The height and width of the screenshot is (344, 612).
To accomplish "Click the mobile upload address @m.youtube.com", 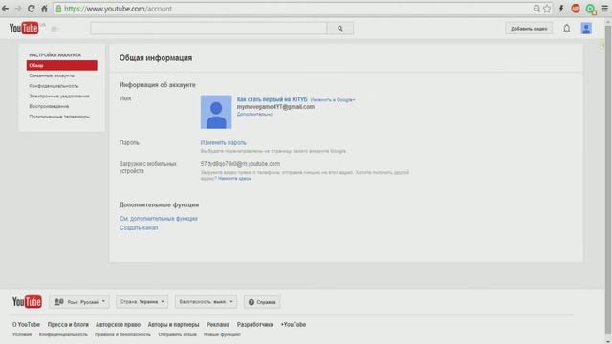I will point(240,164).
